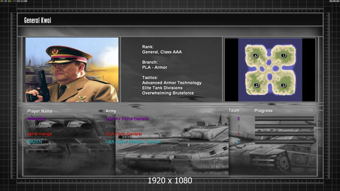Click GLA Toxin General army text
This screenshot has height=191, width=340.
pos(124,134)
